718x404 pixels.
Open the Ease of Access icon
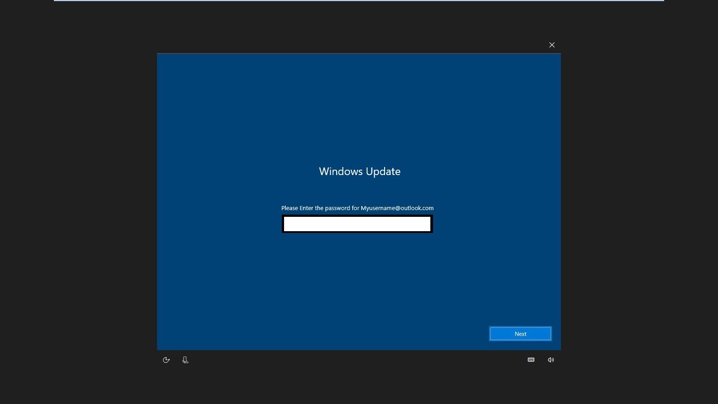click(x=166, y=360)
